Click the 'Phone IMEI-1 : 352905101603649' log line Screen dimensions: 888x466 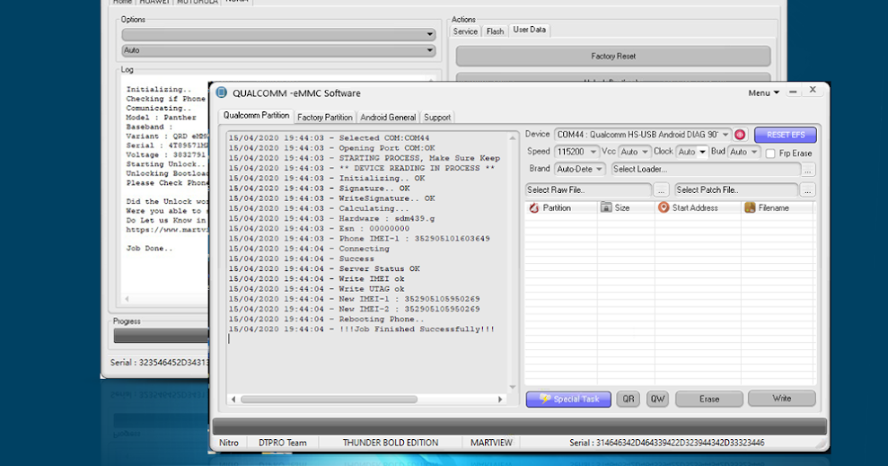tap(359, 238)
